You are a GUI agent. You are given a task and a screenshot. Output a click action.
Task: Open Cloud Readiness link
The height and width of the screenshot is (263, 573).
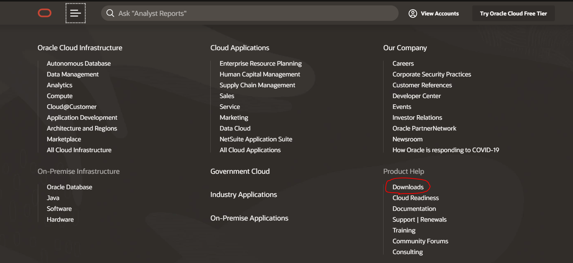(x=416, y=198)
